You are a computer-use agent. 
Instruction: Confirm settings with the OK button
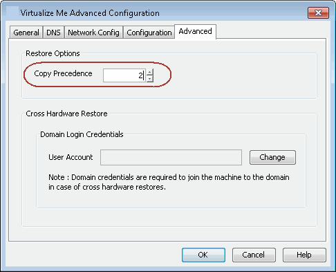[203, 255]
